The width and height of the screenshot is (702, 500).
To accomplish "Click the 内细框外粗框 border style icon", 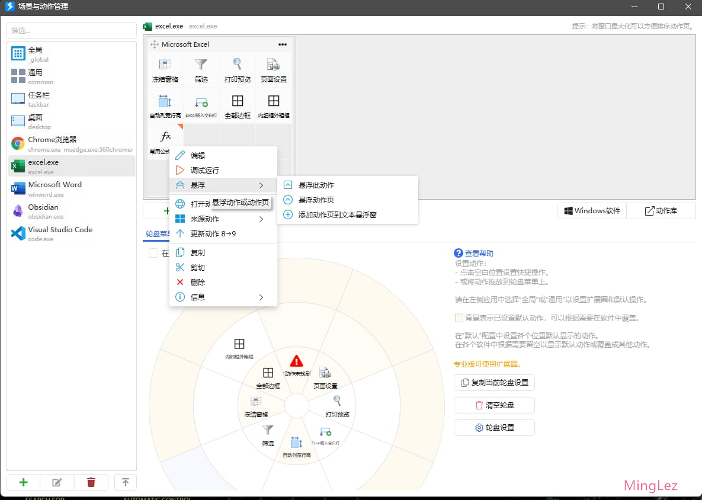I will 273,105.
